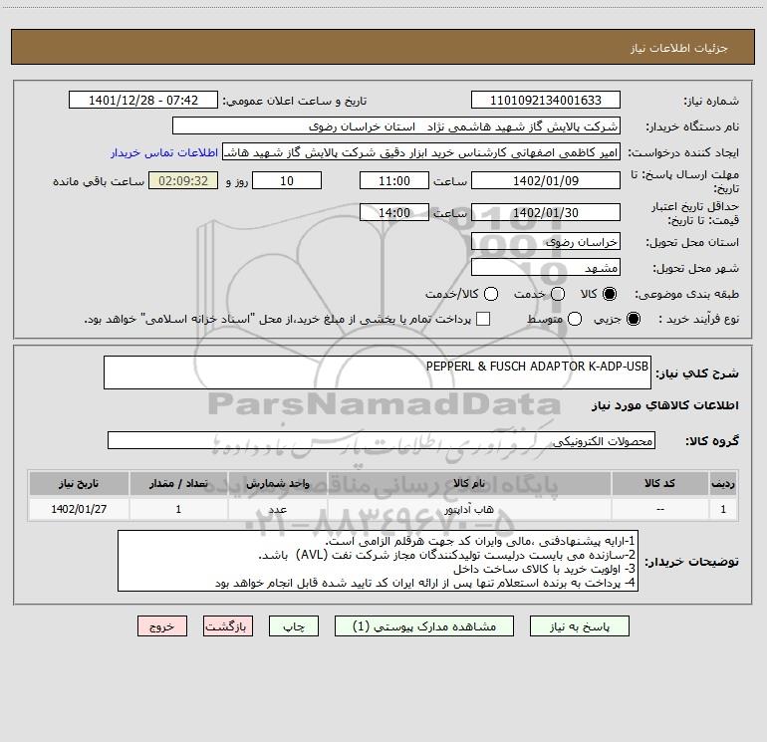Click the announcement date field 1401/12/28 - 07:42

(142, 101)
